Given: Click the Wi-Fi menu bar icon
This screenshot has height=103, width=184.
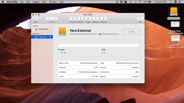Looking at the screenshot, I should (140, 2).
